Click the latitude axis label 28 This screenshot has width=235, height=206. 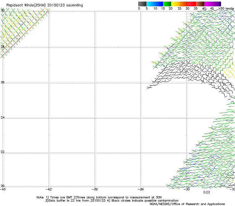pyautogui.click(x=3, y=47)
